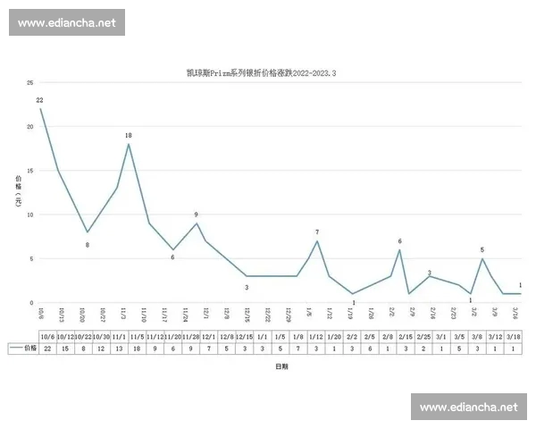Click the y-axis label 15
This screenshot has width=536, height=429.
coord(30,171)
